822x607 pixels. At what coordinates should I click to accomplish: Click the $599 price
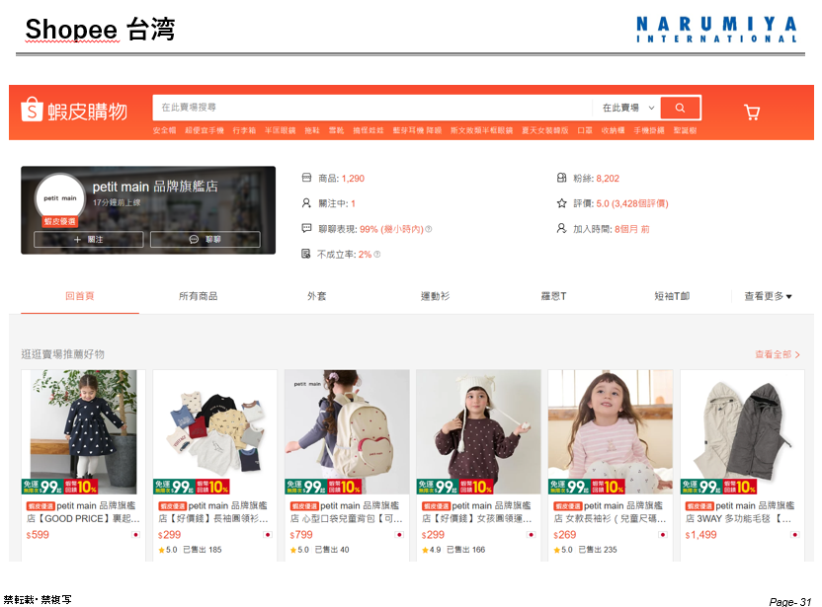pyautogui.click(x=38, y=535)
